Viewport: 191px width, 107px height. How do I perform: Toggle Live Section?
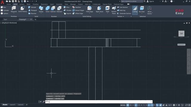click(x=122, y=7)
